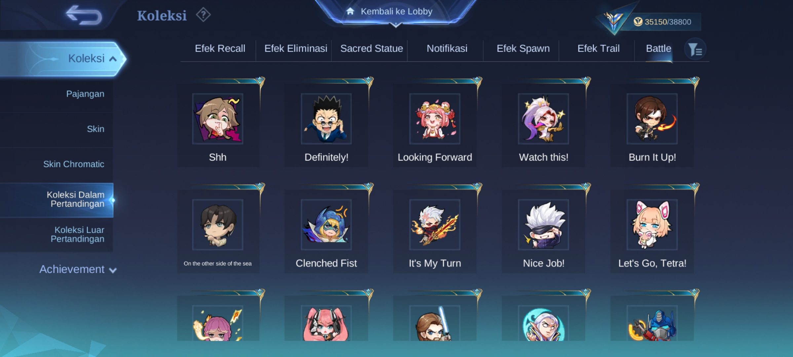The image size is (793, 357).
Task: Click the home icon in Kembali ke Lobby
Action: (x=350, y=11)
